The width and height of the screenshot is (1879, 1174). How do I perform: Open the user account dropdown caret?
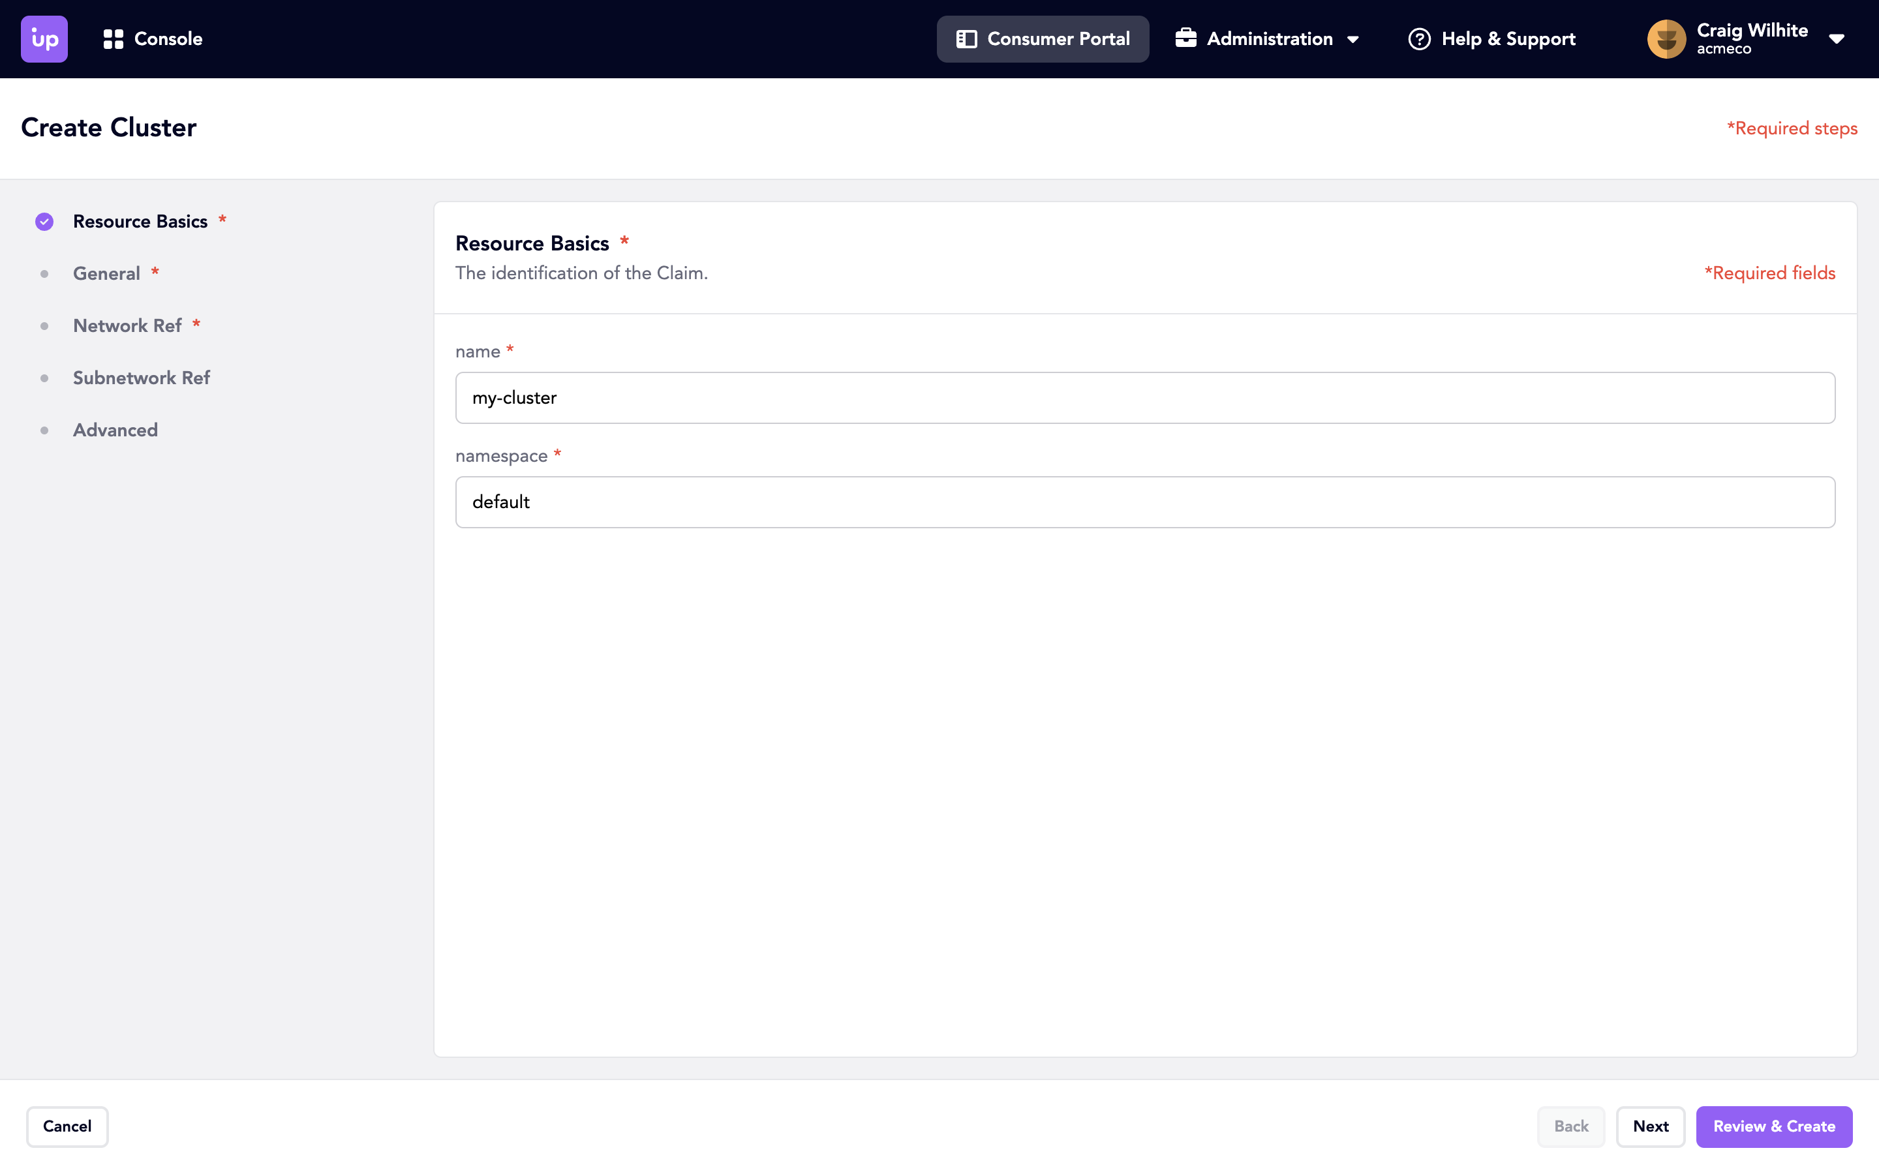[x=1837, y=40]
